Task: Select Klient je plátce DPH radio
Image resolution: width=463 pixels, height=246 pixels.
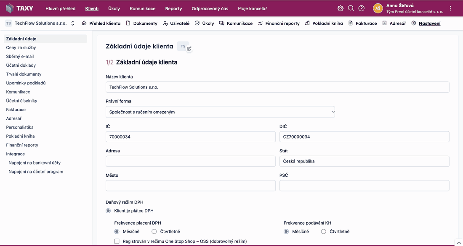Action: pyautogui.click(x=108, y=211)
